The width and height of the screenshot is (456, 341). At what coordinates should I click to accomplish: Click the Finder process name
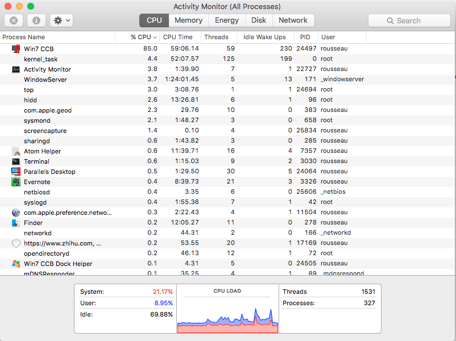pyautogui.click(x=33, y=223)
